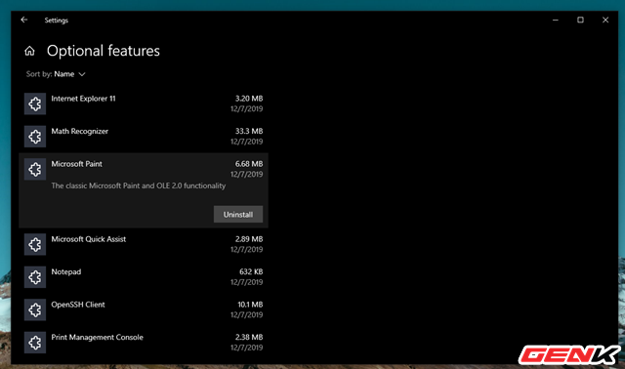This screenshot has height=369, width=625.
Task: Click the 6.68 MB size value
Action: (249, 164)
